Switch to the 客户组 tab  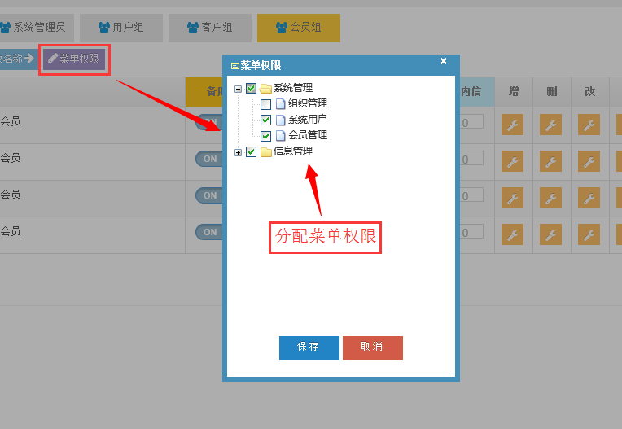pos(210,28)
